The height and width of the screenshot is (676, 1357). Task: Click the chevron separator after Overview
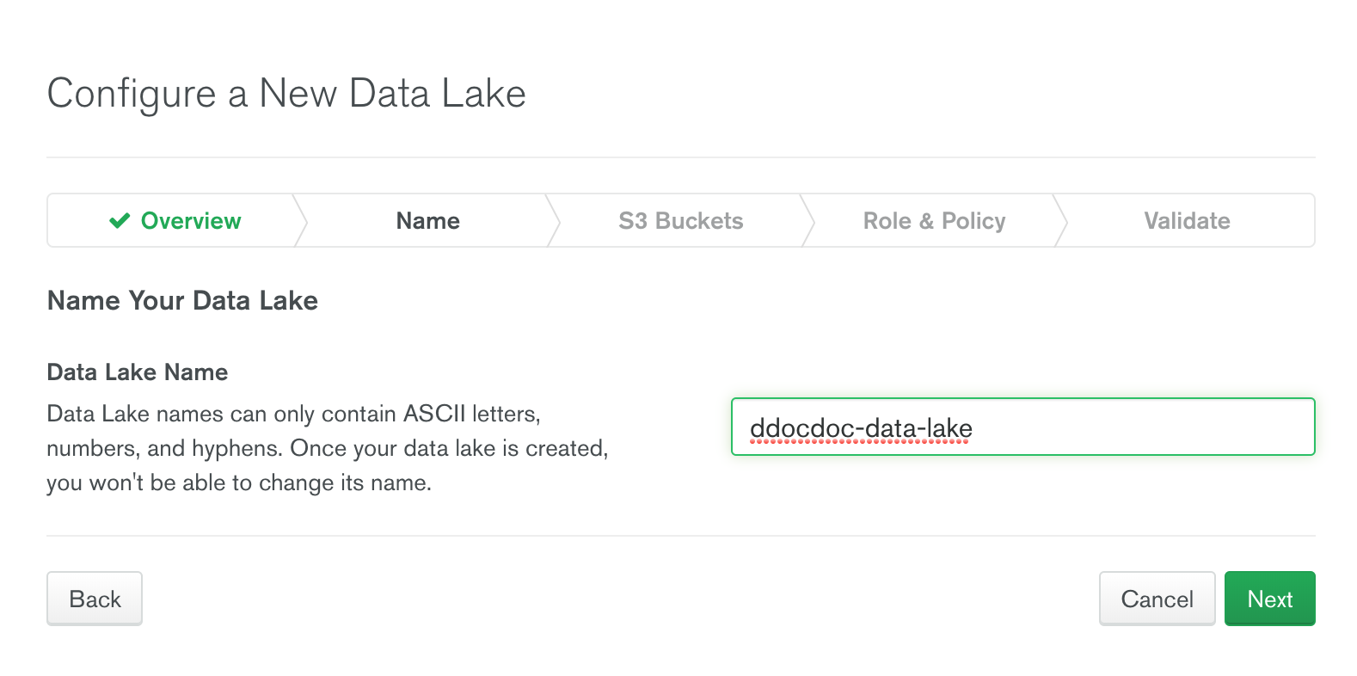(301, 221)
